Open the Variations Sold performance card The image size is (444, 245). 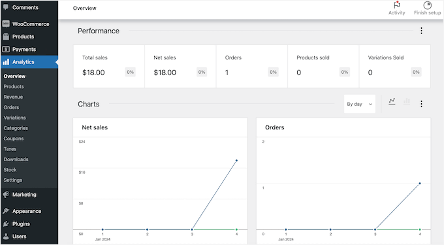tap(395, 66)
